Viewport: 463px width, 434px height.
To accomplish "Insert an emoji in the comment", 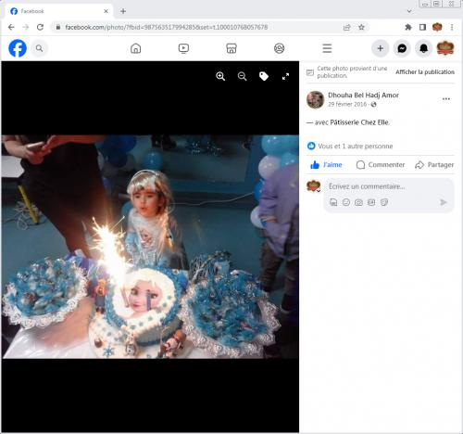I will [346, 202].
